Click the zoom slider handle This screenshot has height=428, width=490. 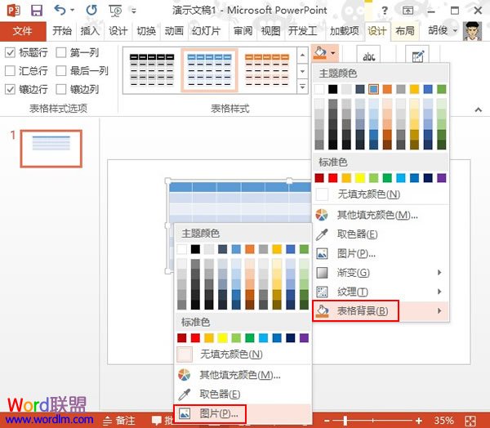point(345,421)
